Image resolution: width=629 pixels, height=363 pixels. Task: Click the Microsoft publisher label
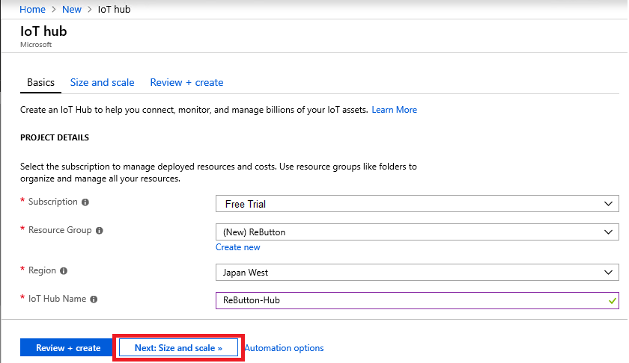[x=36, y=44]
